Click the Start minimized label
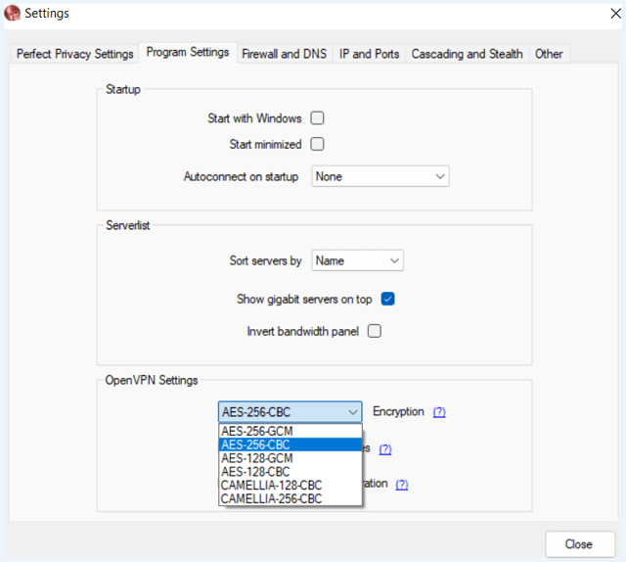 [265, 144]
